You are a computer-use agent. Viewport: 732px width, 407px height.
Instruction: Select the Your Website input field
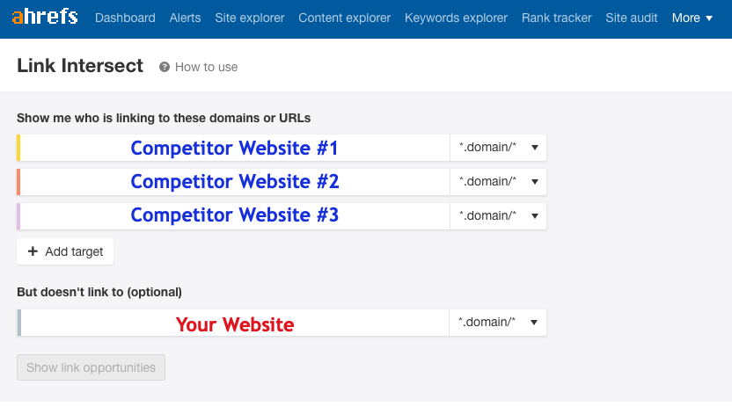tap(233, 323)
